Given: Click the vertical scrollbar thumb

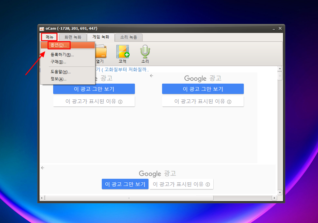Looking at the screenshot, I should pyautogui.click(x=280, y=76).
